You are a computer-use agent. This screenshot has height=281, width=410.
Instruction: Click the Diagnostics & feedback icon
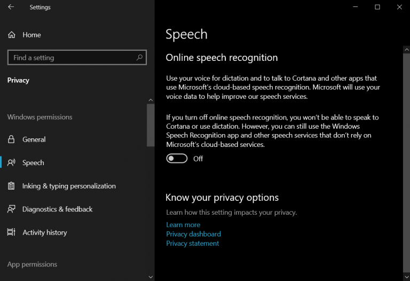tap(11, 209)
